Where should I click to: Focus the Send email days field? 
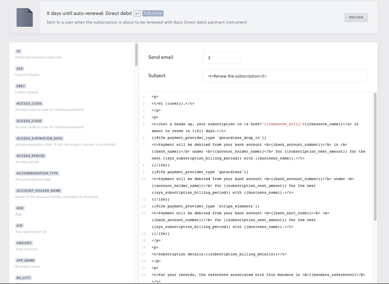tap(222, 57)
